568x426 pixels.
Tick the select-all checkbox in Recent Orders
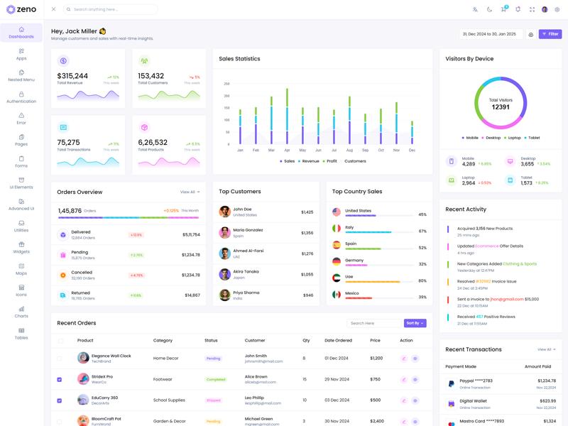[60, 341]
